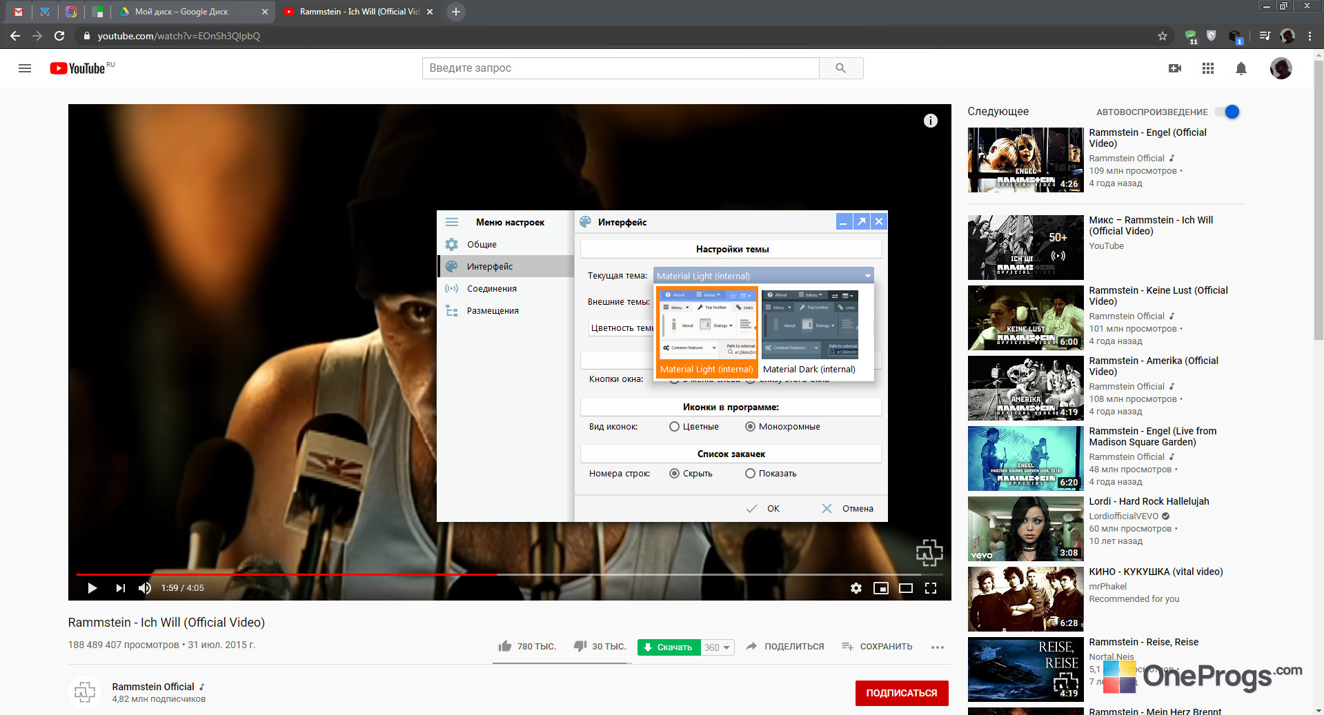1324x715 pixels.
Task: Toggle the autoplay switch
Action: pos(1228,112)
